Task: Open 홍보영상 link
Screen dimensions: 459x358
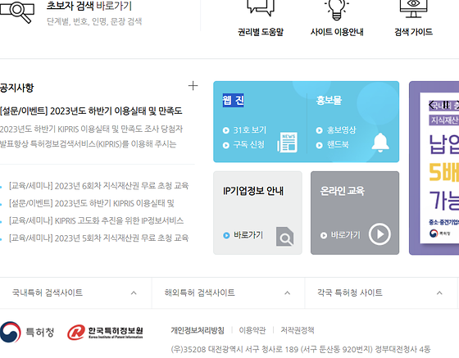Action: [341, 130]
